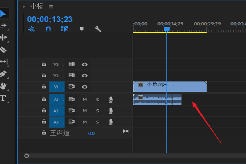
Task: Toggle sync lock on V1
Action: [x=71, y=87]
